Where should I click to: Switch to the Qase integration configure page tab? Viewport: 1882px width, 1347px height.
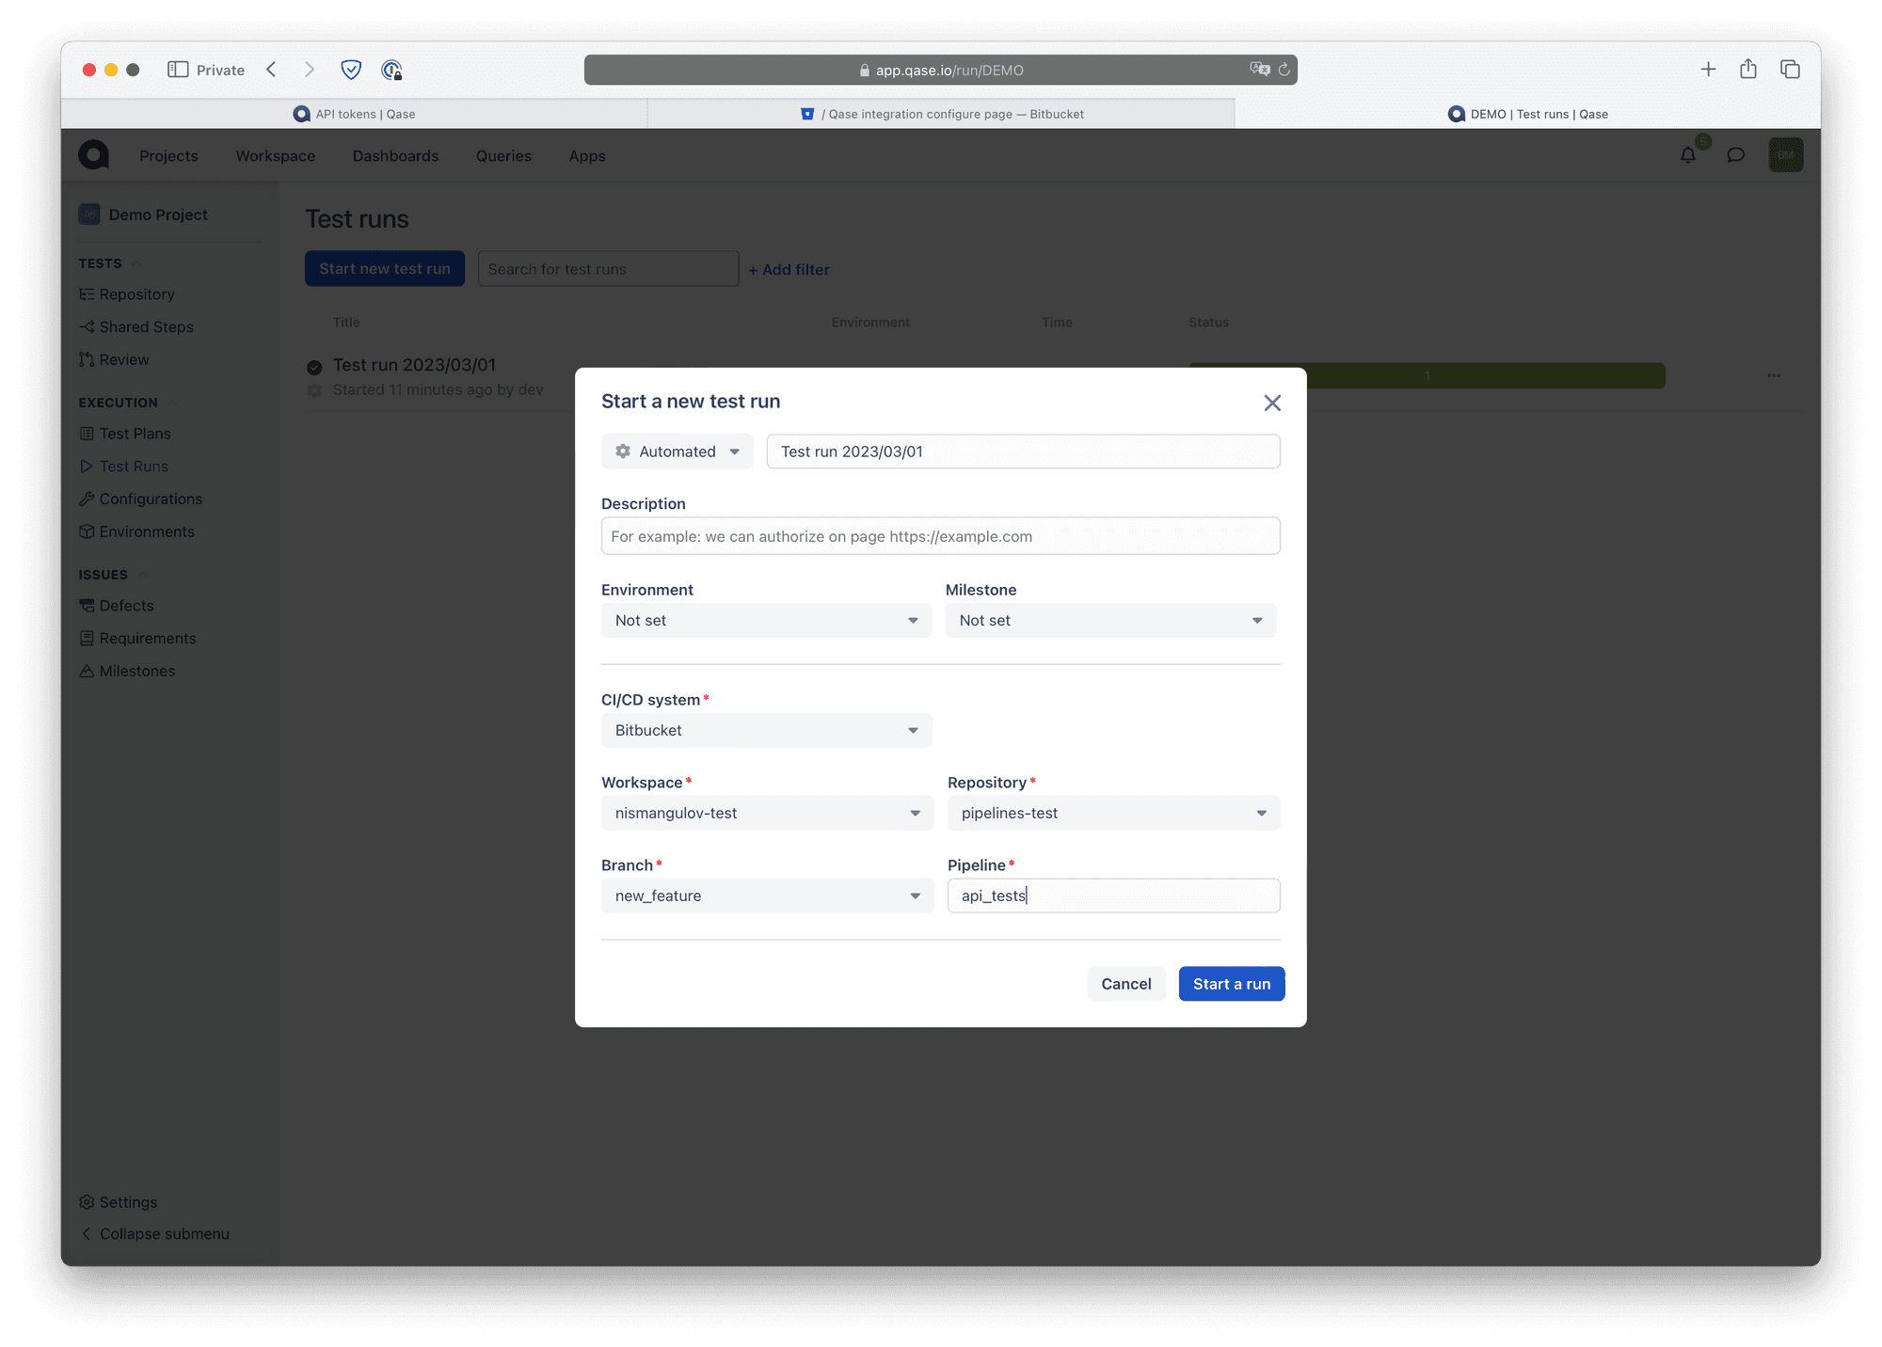click(x=942, y=114)
